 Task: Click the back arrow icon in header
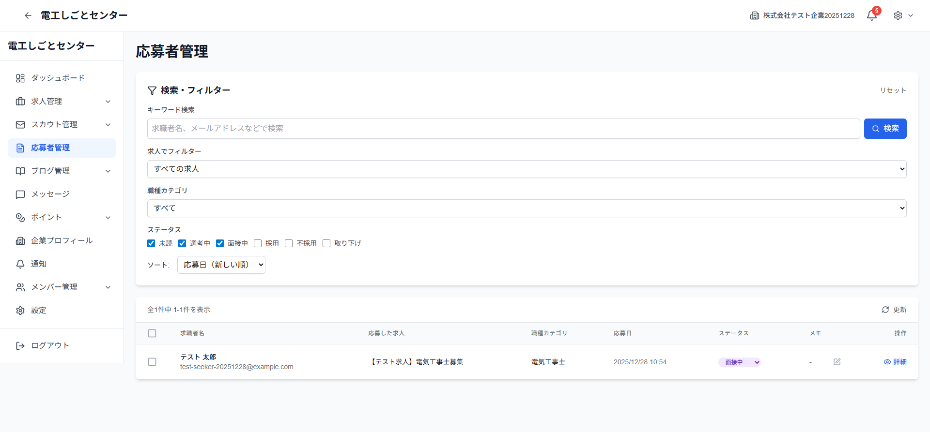coord(28,15)
